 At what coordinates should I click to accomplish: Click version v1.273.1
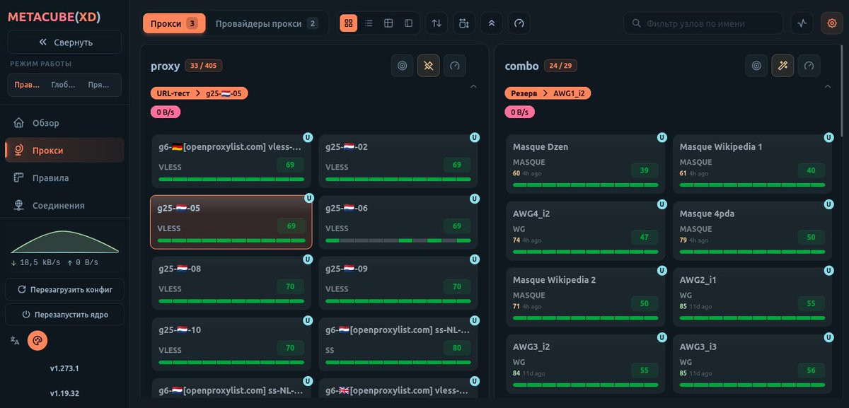coord(64,368)
